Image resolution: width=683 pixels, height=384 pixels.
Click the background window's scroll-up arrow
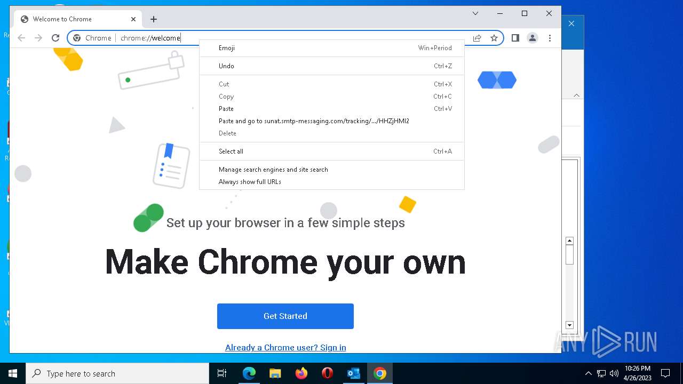point(569,241)
